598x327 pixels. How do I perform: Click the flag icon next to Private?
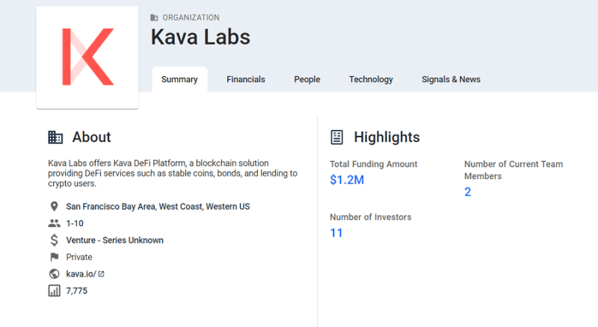coord(54,257)
